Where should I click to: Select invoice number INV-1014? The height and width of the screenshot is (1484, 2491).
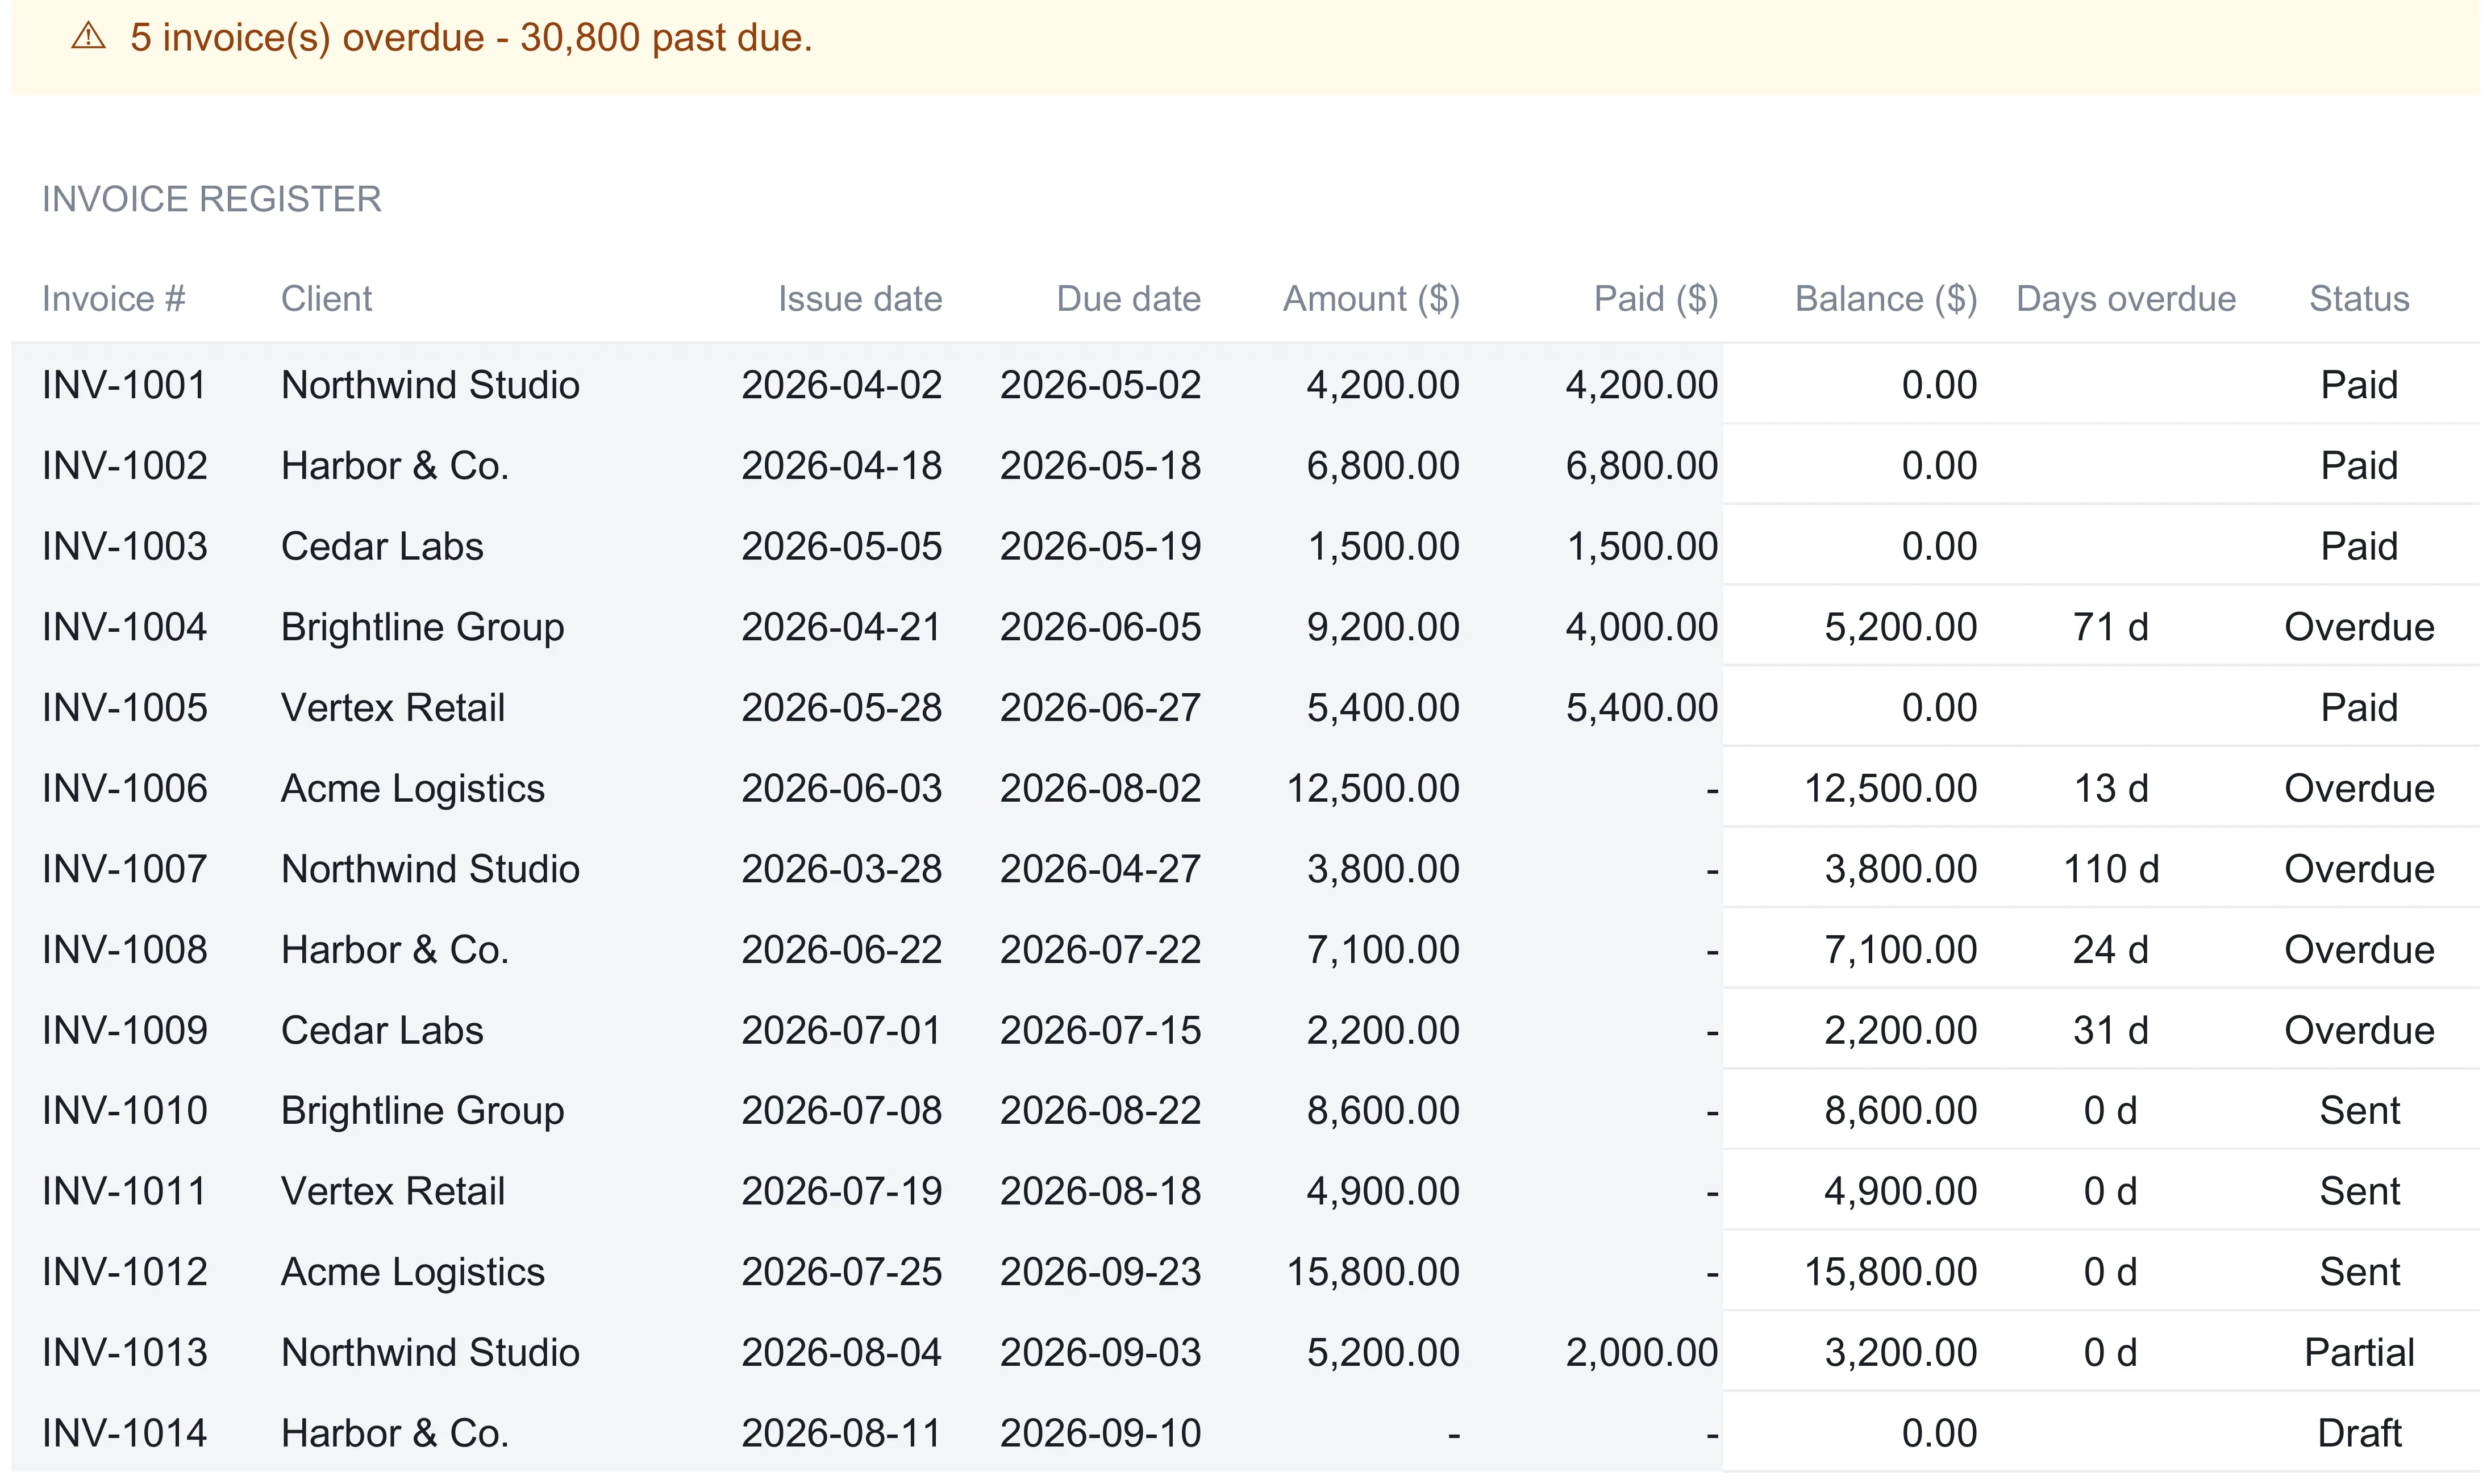pos(125,1434)
